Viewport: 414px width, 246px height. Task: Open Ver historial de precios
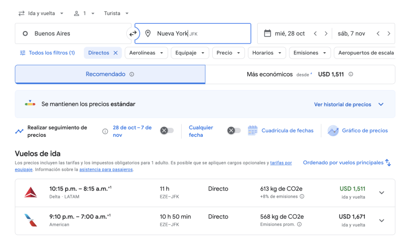[348, 104]
